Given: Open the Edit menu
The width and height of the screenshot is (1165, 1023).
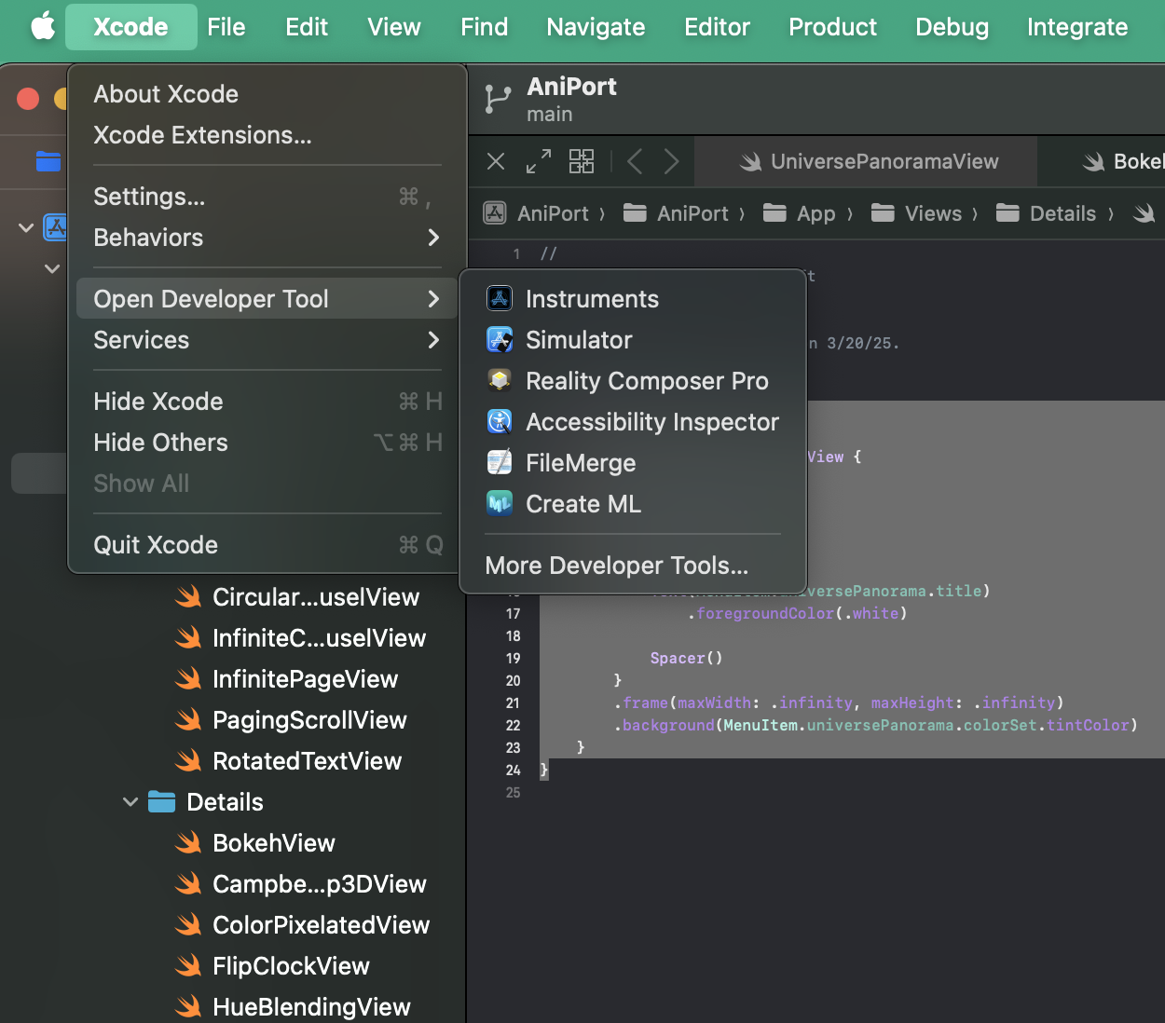Looking at the screenshot, I should tap(307, 27).
